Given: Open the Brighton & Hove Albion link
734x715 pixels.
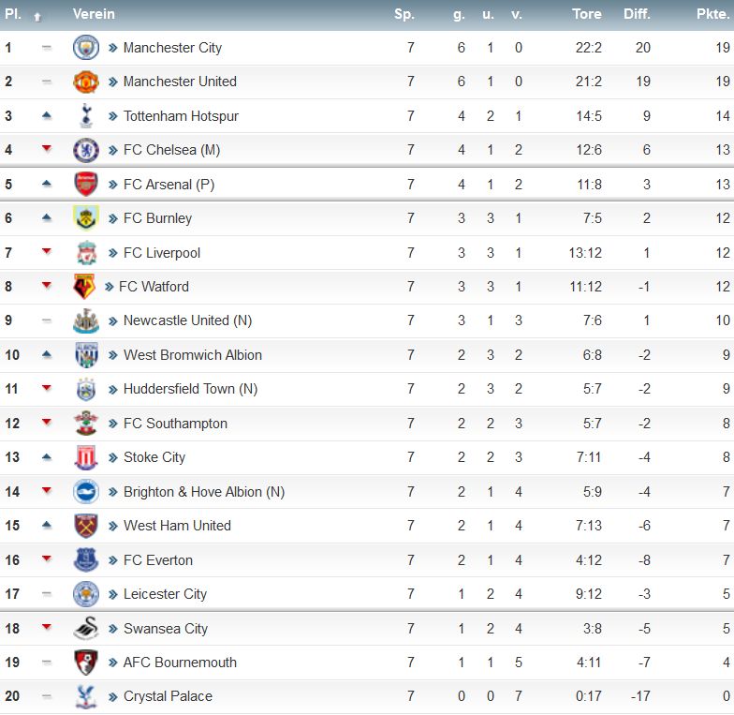Looking at the screenshot, I should [204, 492].
